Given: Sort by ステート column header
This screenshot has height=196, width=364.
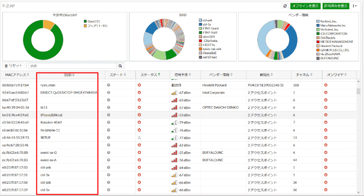Looking at the screenshot, I should click(118, 75).
